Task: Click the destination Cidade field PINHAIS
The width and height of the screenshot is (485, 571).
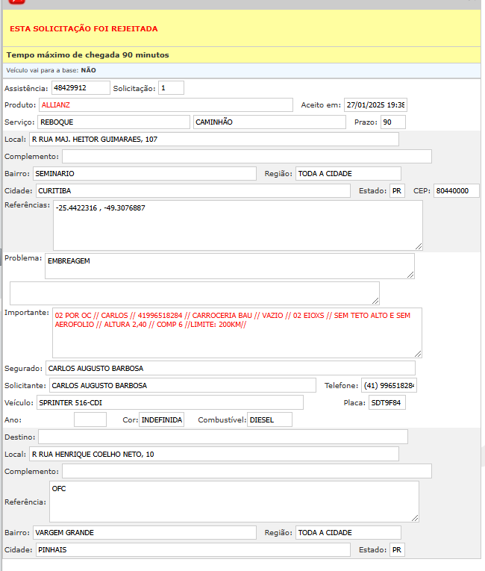Action: tap(192, 550)
